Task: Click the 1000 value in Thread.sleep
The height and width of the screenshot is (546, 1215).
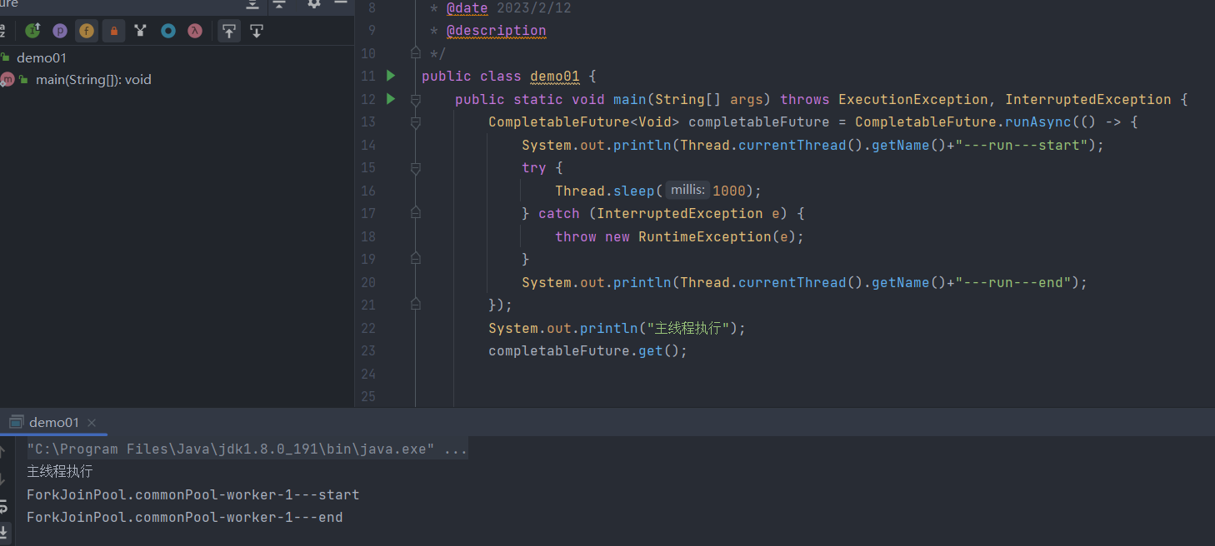Action: (730, 191)
